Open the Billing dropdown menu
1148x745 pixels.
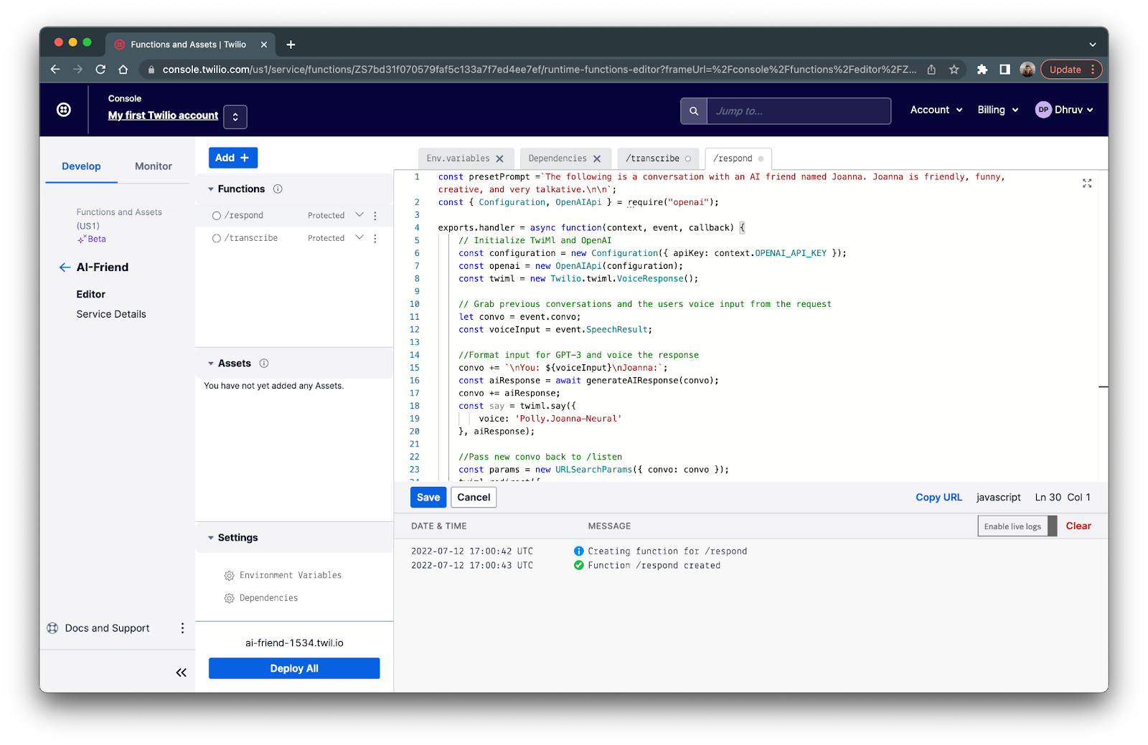[998, 110]
